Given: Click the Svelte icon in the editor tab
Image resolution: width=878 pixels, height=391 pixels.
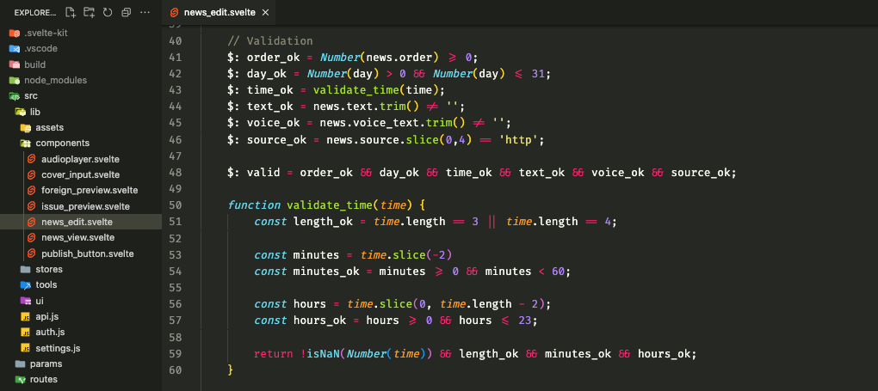Looking at the screenshot, I should click(175, 12).
